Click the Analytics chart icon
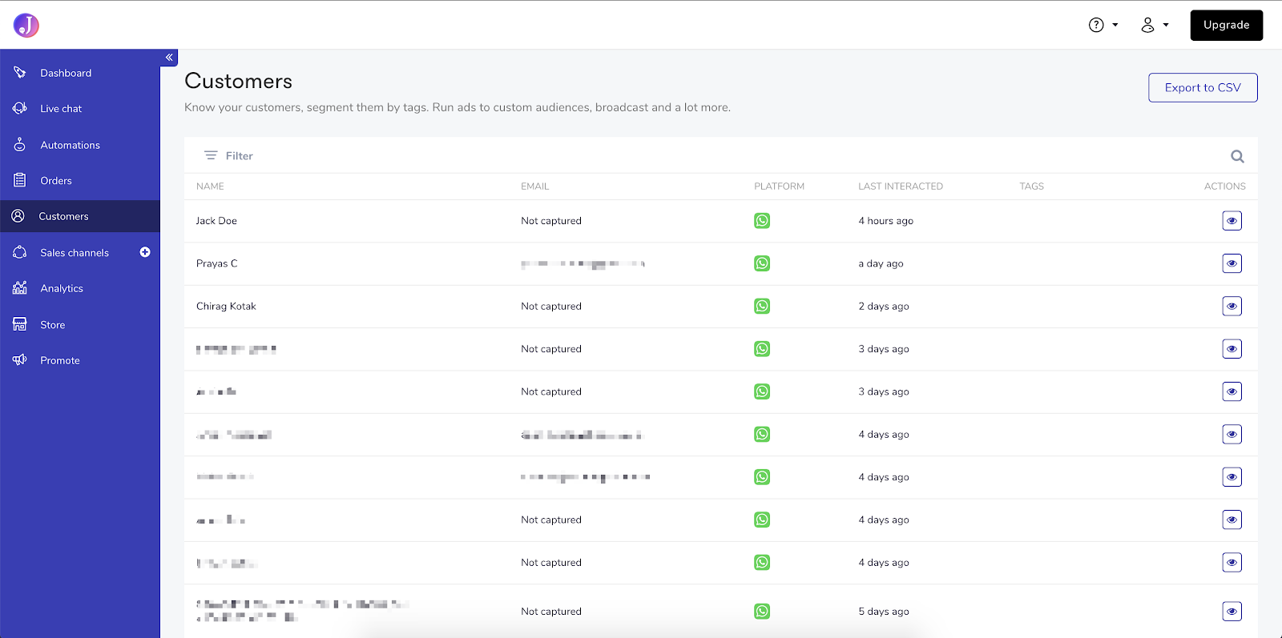Image resolution: width=1282 pixels, height=638 pixels. [x=20, y=288]
